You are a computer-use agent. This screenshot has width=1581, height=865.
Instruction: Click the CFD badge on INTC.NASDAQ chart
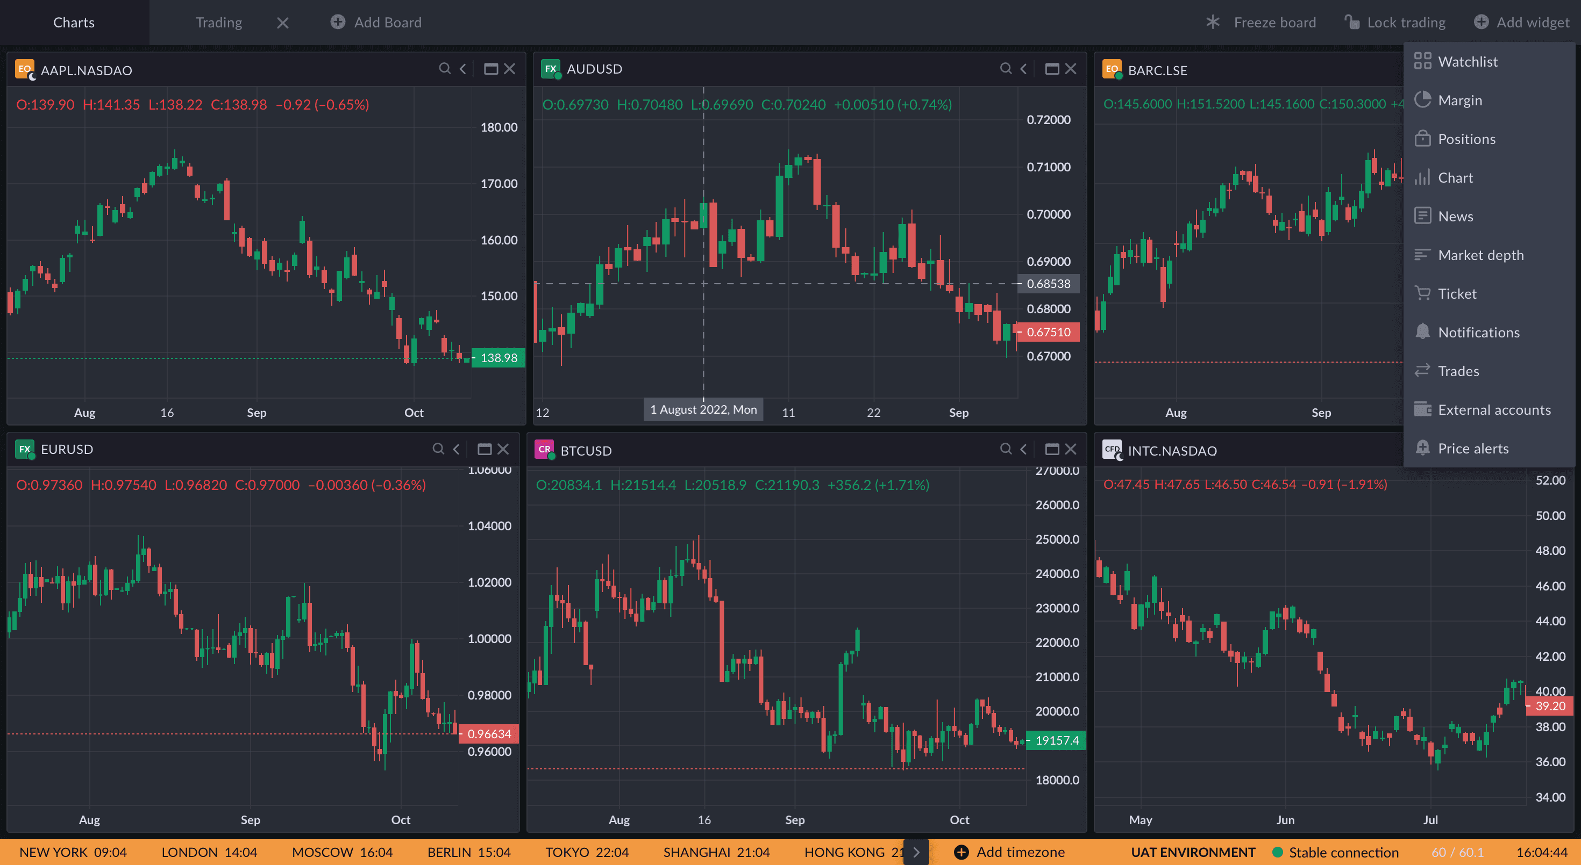[x=1112, y=449]
